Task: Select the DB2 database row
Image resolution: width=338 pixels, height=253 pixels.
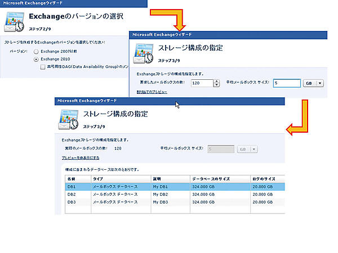Action: 72,194
